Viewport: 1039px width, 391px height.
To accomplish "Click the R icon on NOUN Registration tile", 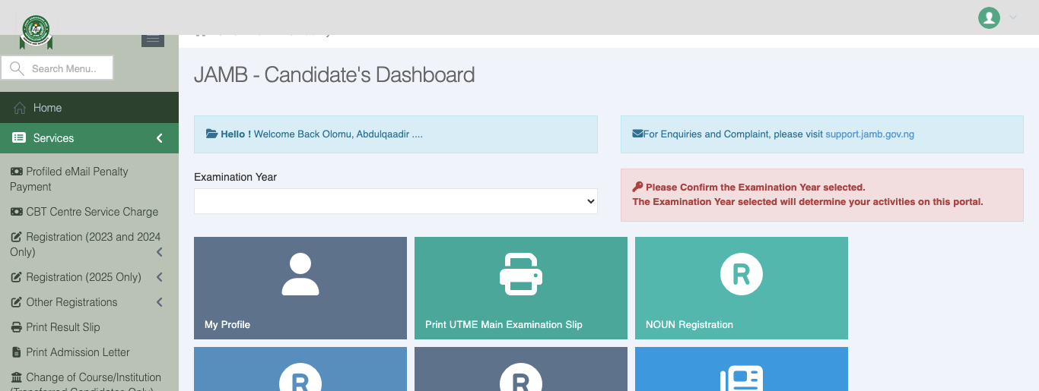I will (x=742, y=274).
